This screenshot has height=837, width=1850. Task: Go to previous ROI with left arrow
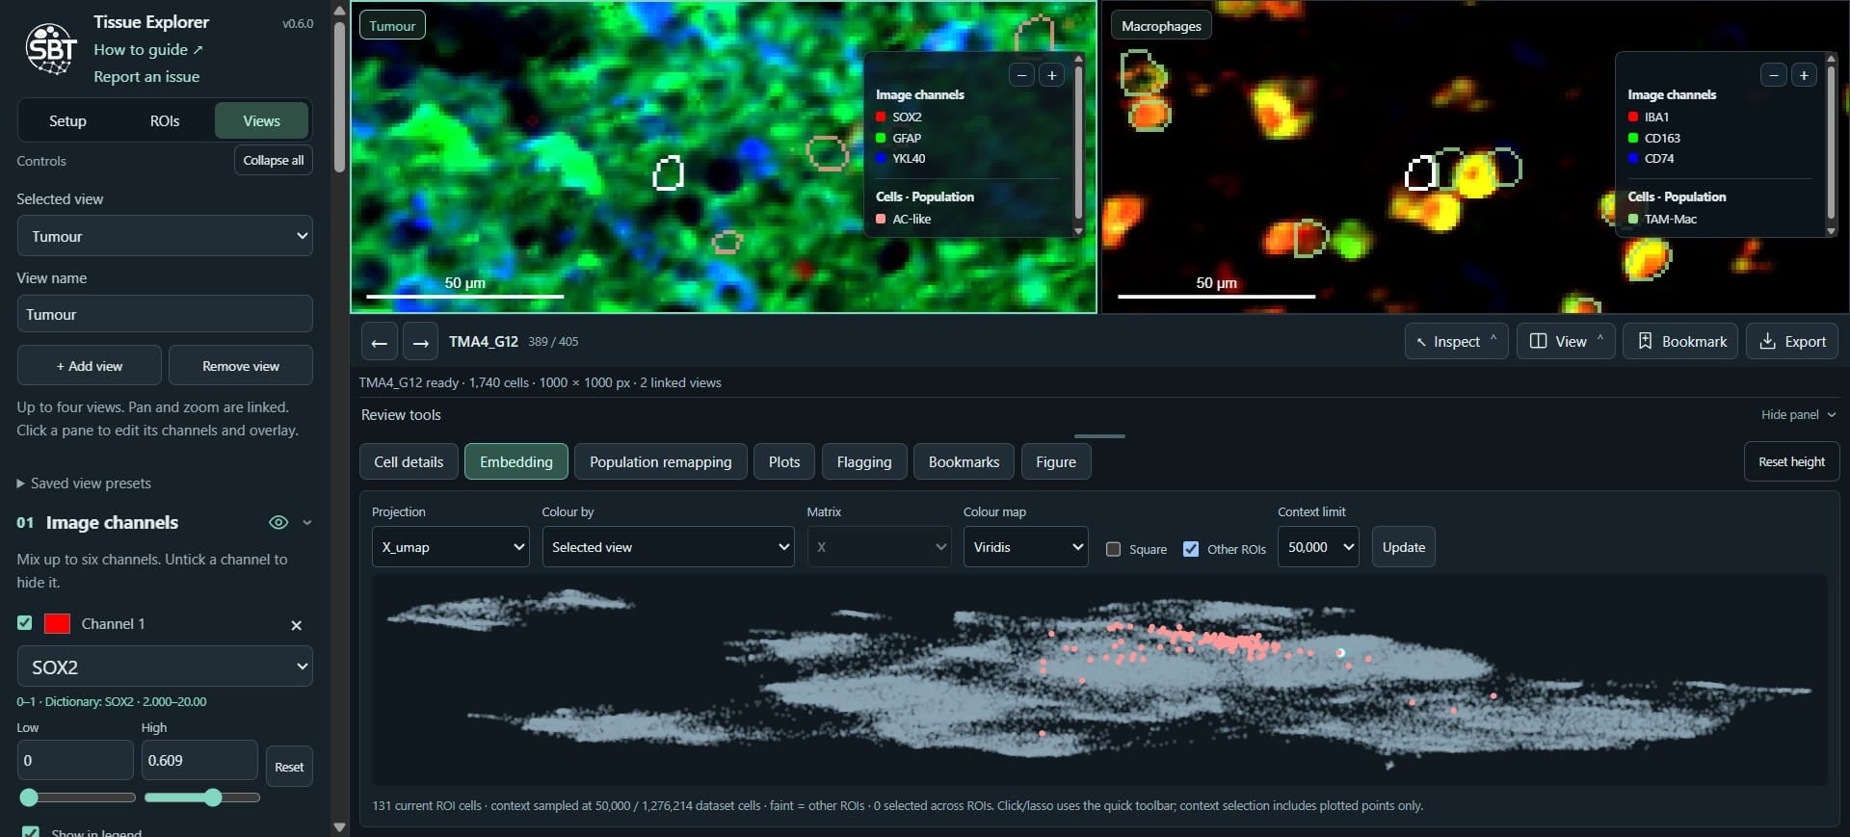pyautogui.click(x=379, y=342)
